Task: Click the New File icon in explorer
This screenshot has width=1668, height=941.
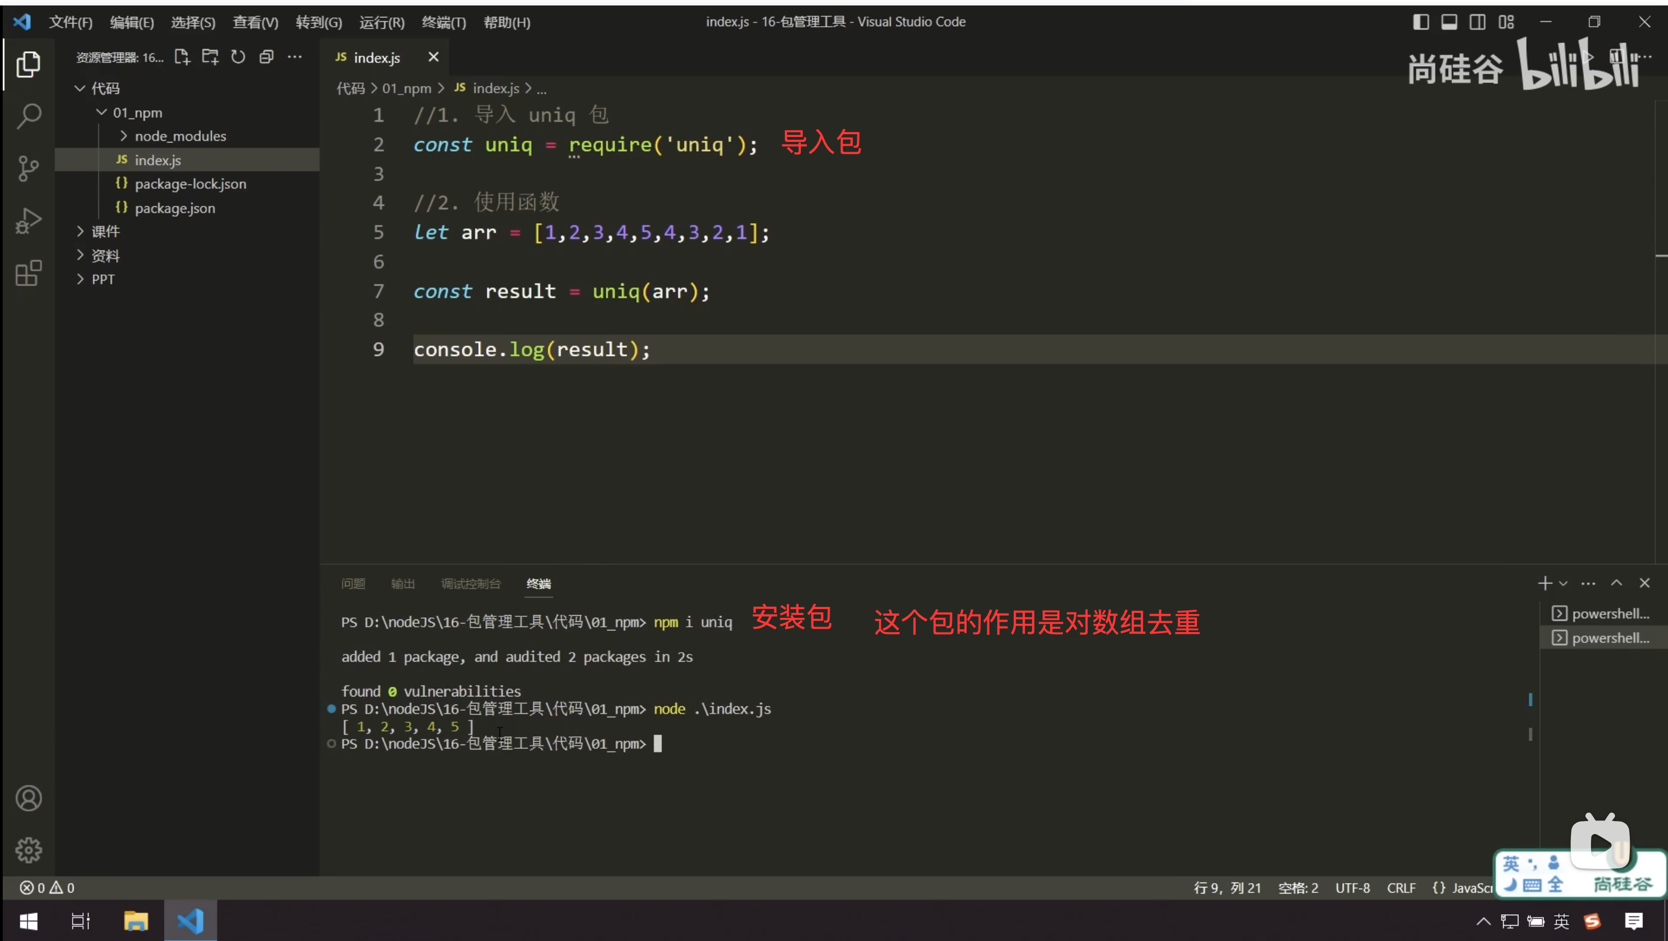Action: click(182, 57)
